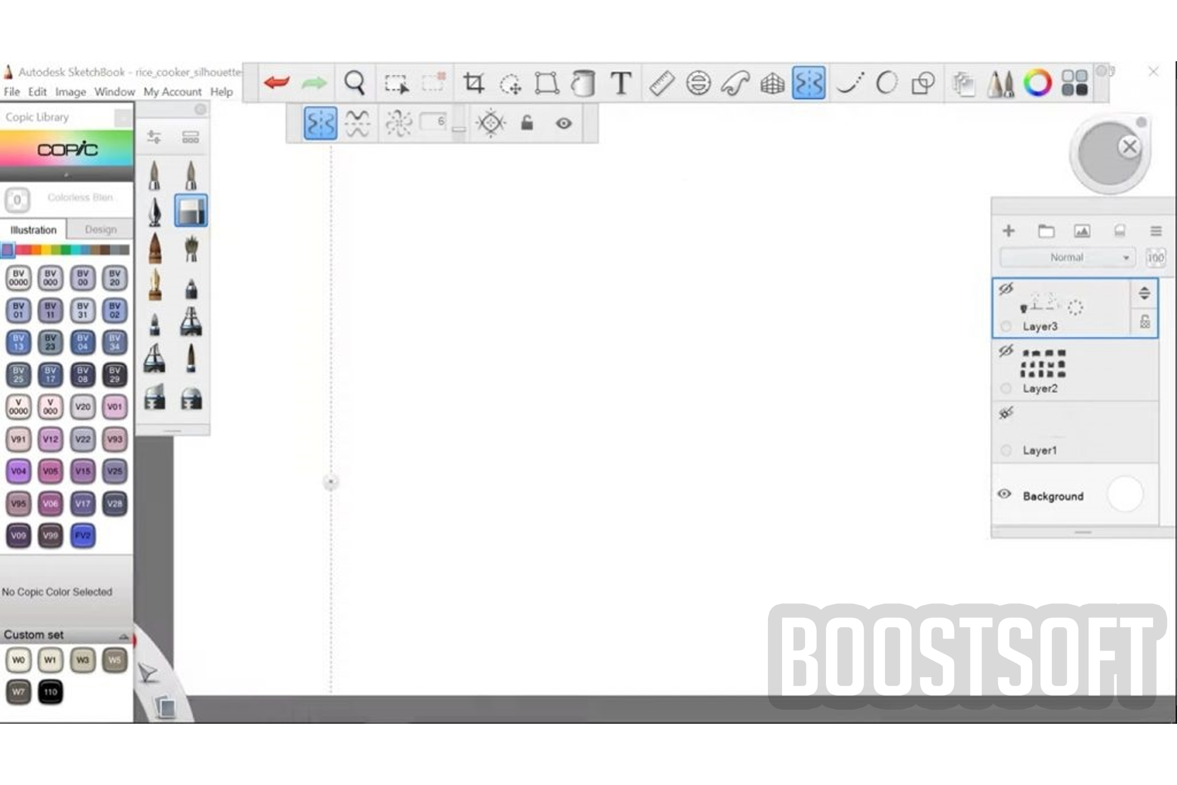Open the Normal blend mode dropdown
Image resolution: width=1177 pixels, height=785 pixels.
coord(1067,257)
